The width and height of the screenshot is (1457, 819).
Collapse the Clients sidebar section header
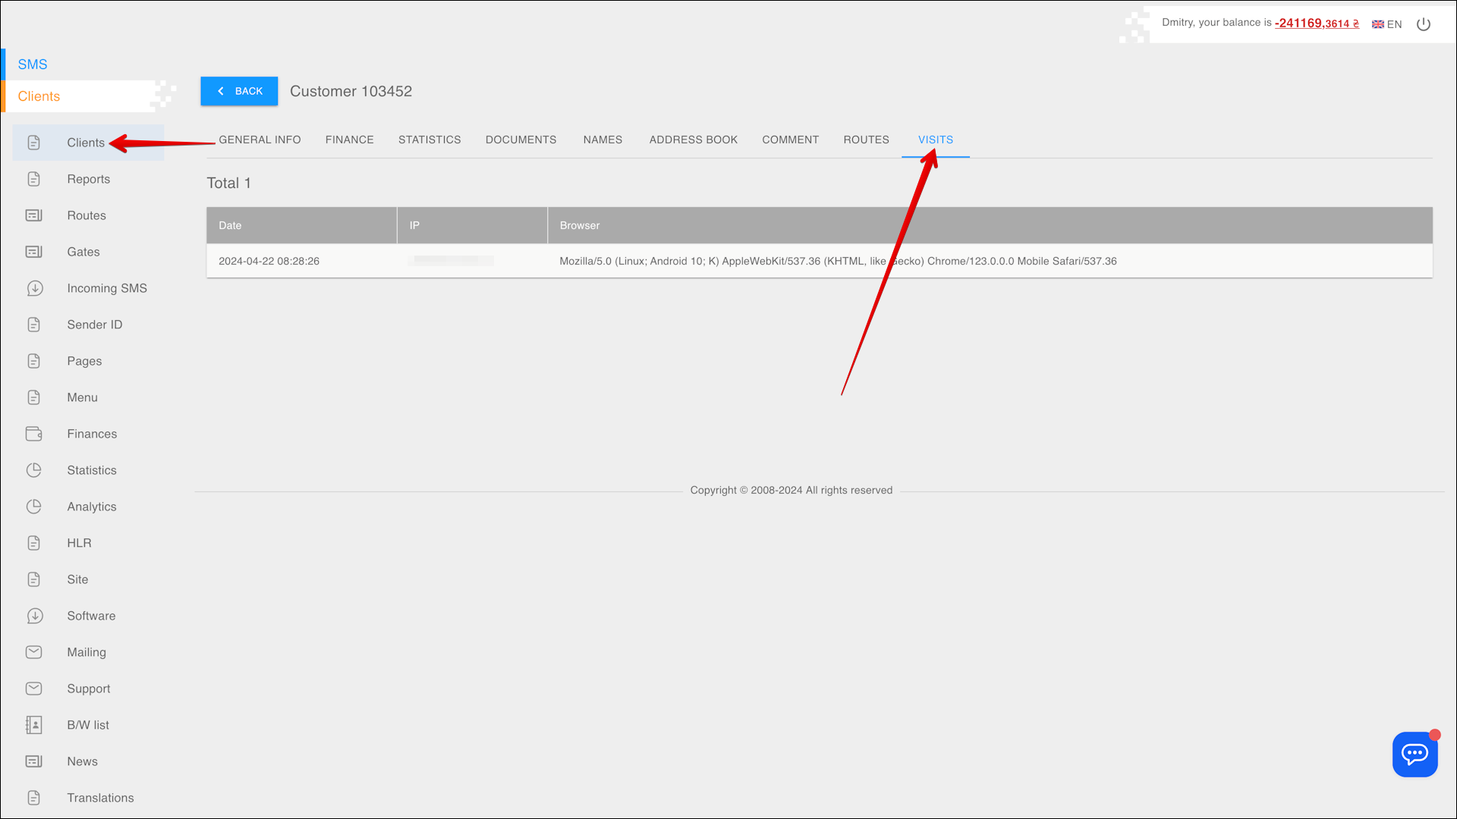click(39, 96)
